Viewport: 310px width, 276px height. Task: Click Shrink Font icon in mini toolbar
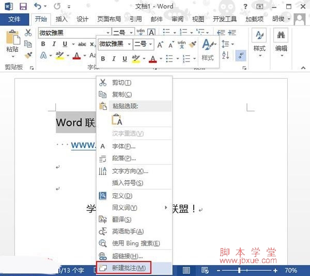coord(171,44)
